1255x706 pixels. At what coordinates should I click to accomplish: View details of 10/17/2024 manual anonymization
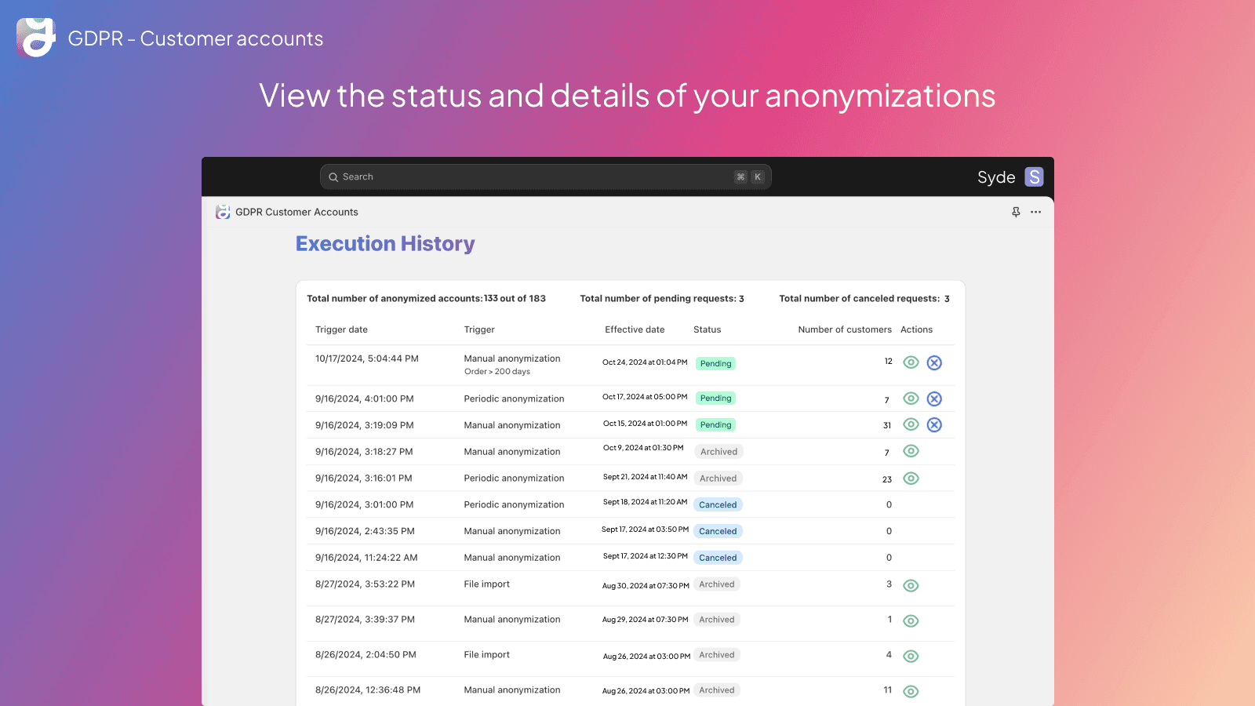pos(911,362)
